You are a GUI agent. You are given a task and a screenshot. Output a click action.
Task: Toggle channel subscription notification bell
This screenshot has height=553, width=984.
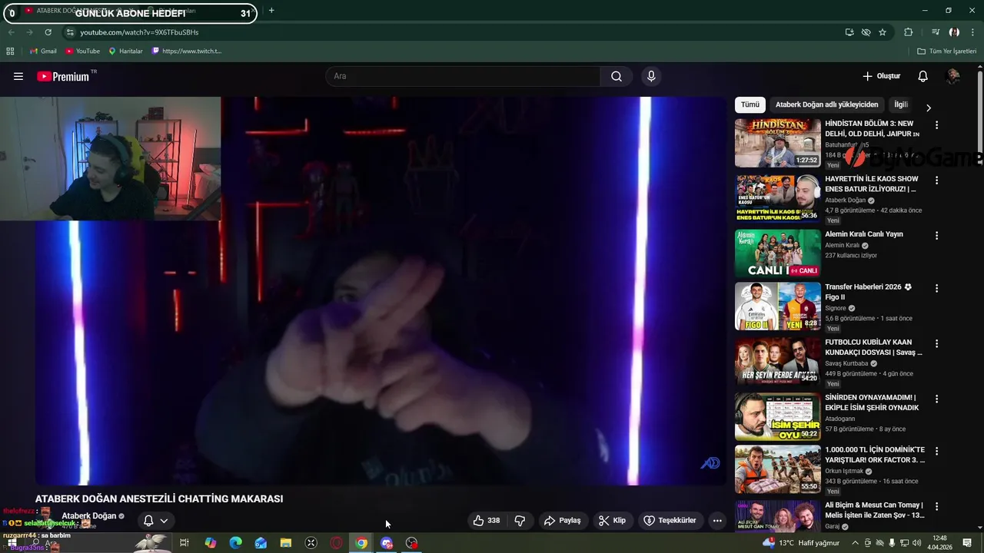[x=148, y=521]
